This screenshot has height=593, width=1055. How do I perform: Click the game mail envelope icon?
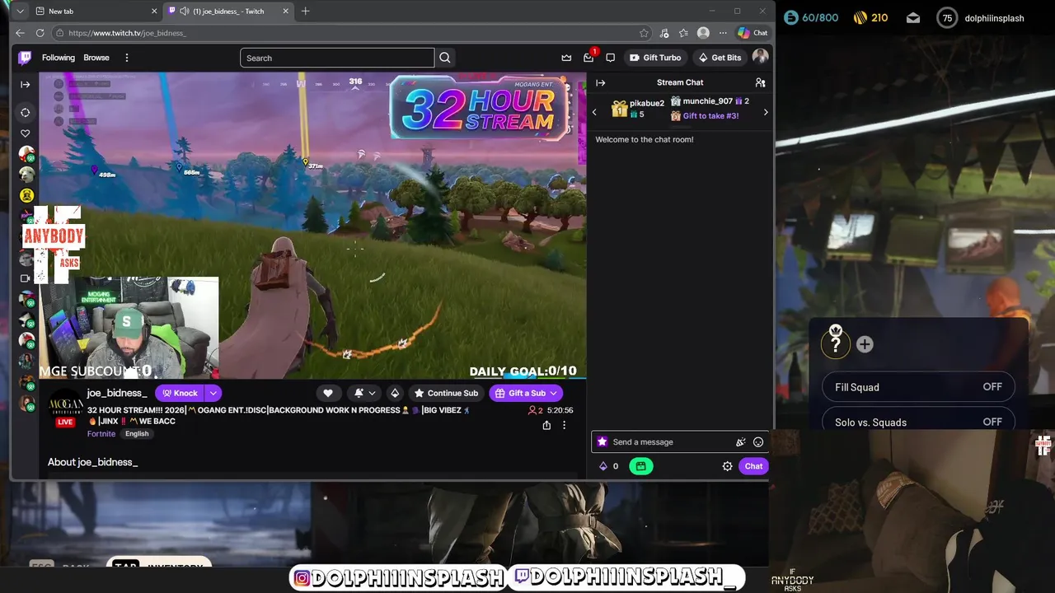[913, 18]
